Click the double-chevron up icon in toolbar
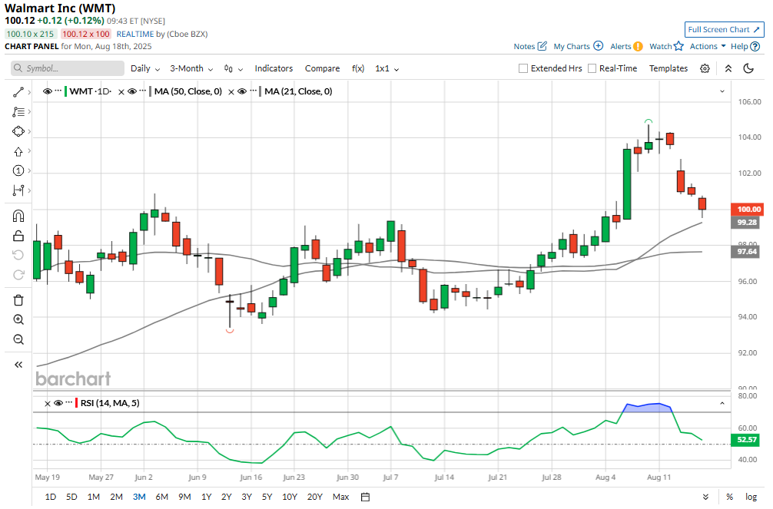This screenshot has width=773, height=509. click(x=728, y=68)
